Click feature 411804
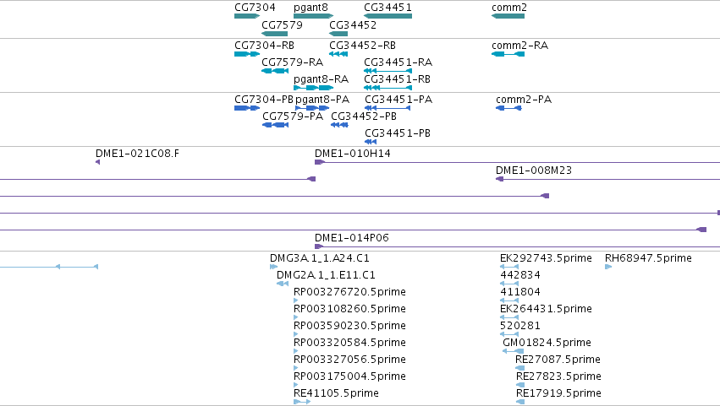720x406 pixels. [x=509, y=300]
